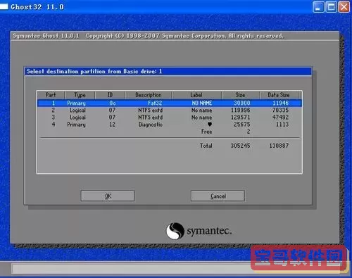Cancel the destination partition selection
Image resolution: width=352 pixels, height=278 pixels.
click(x=218, y=196)
